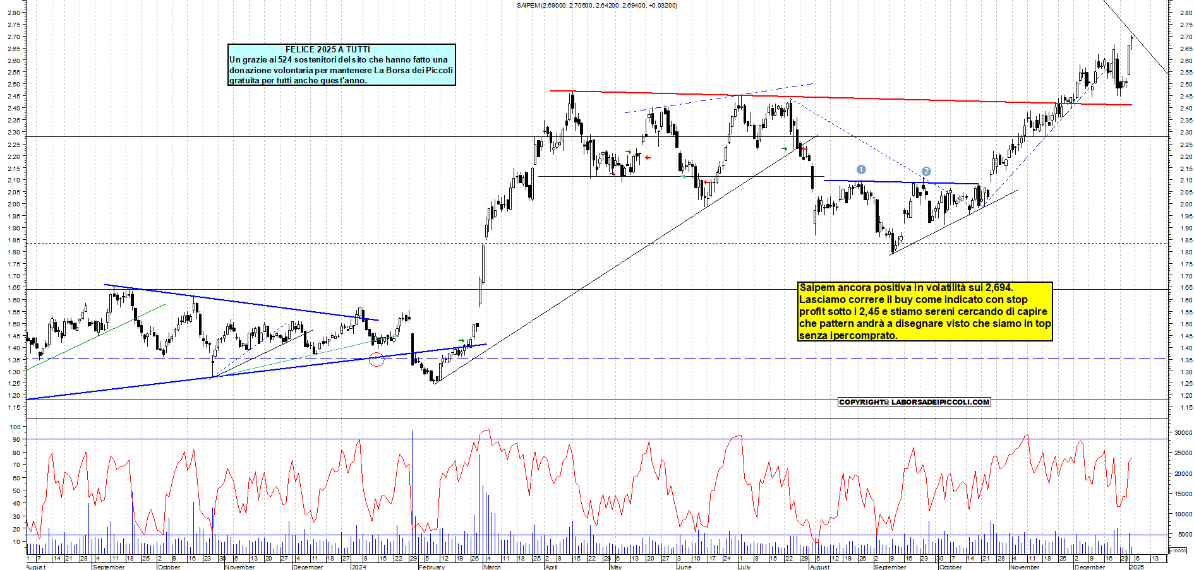Select the 'FELICE 2025 A TUTTI' heading

coord(328,49)
